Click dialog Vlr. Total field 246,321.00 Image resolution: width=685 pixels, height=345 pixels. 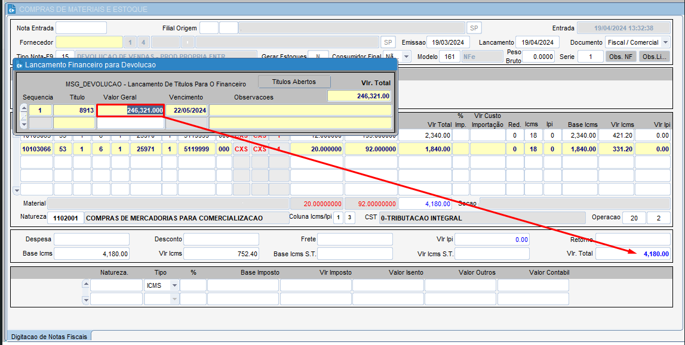click(x=359, y=96)
